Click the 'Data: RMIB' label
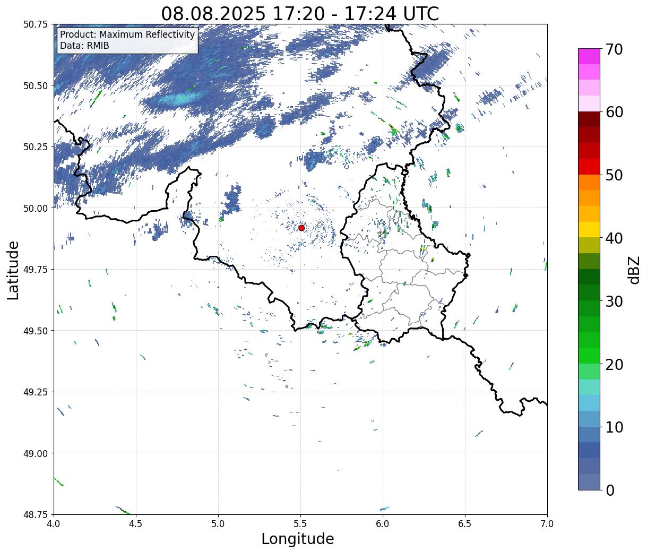 (84, 46)
